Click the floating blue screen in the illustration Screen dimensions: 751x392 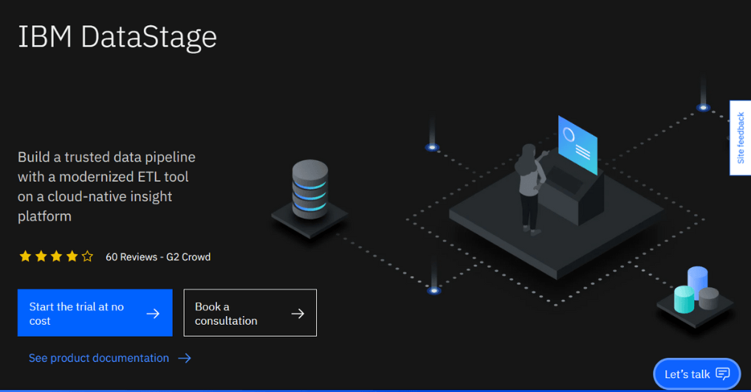tap(578, 142)
